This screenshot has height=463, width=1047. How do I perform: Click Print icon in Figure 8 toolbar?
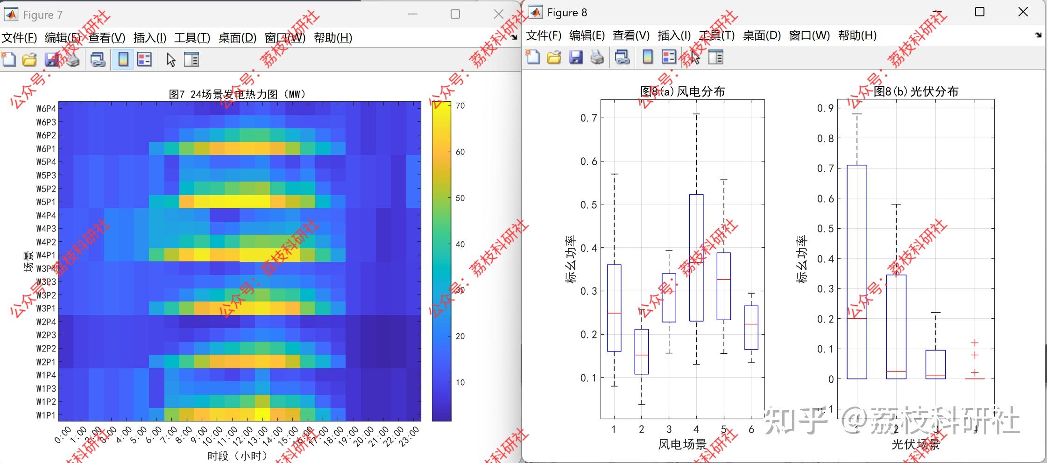tap(597, 57)
